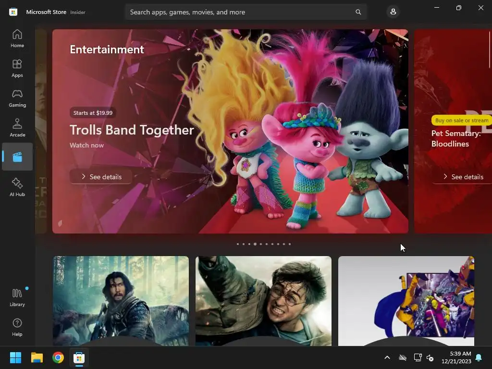This screenshot has height=369, width=492.
Task: Select the fifth carousel page dot
Action: (x=261, y=244)
